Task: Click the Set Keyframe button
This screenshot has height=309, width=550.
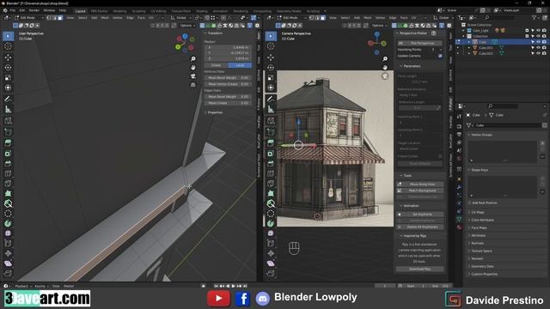Action: 420,214
